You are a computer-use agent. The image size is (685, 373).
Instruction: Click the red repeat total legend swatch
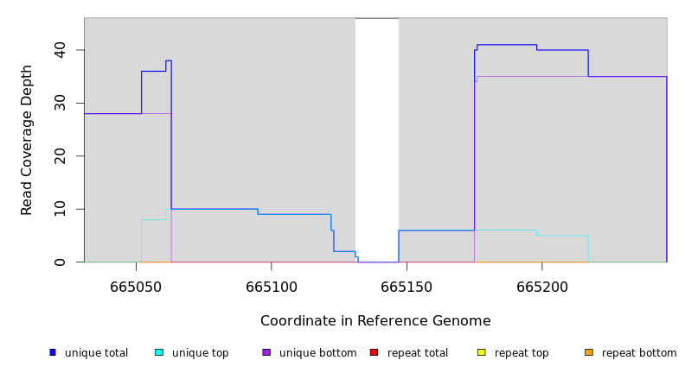374,352
